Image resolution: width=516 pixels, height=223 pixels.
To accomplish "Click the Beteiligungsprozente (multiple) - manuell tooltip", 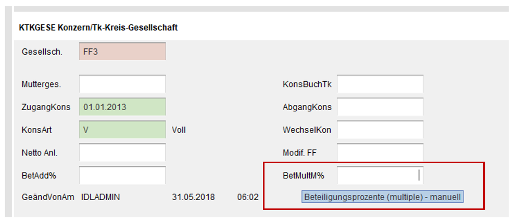I will [383, 198].
